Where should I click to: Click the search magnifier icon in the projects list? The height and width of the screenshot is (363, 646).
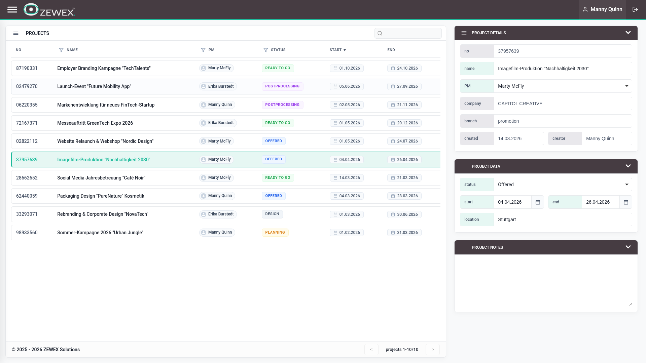point(380,33)
